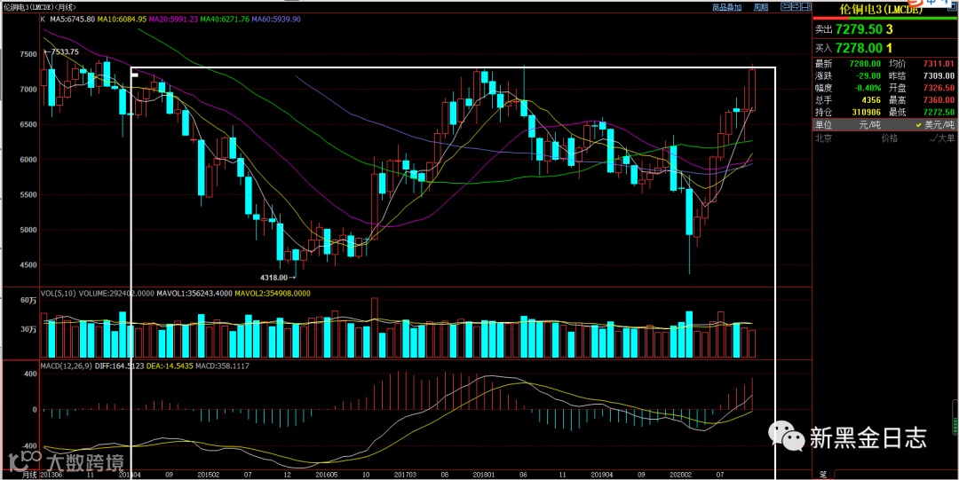Click the MA5:6745.80 indicator label
The width and height of the screenshot is (959, 480).
(x=72, y=20)
